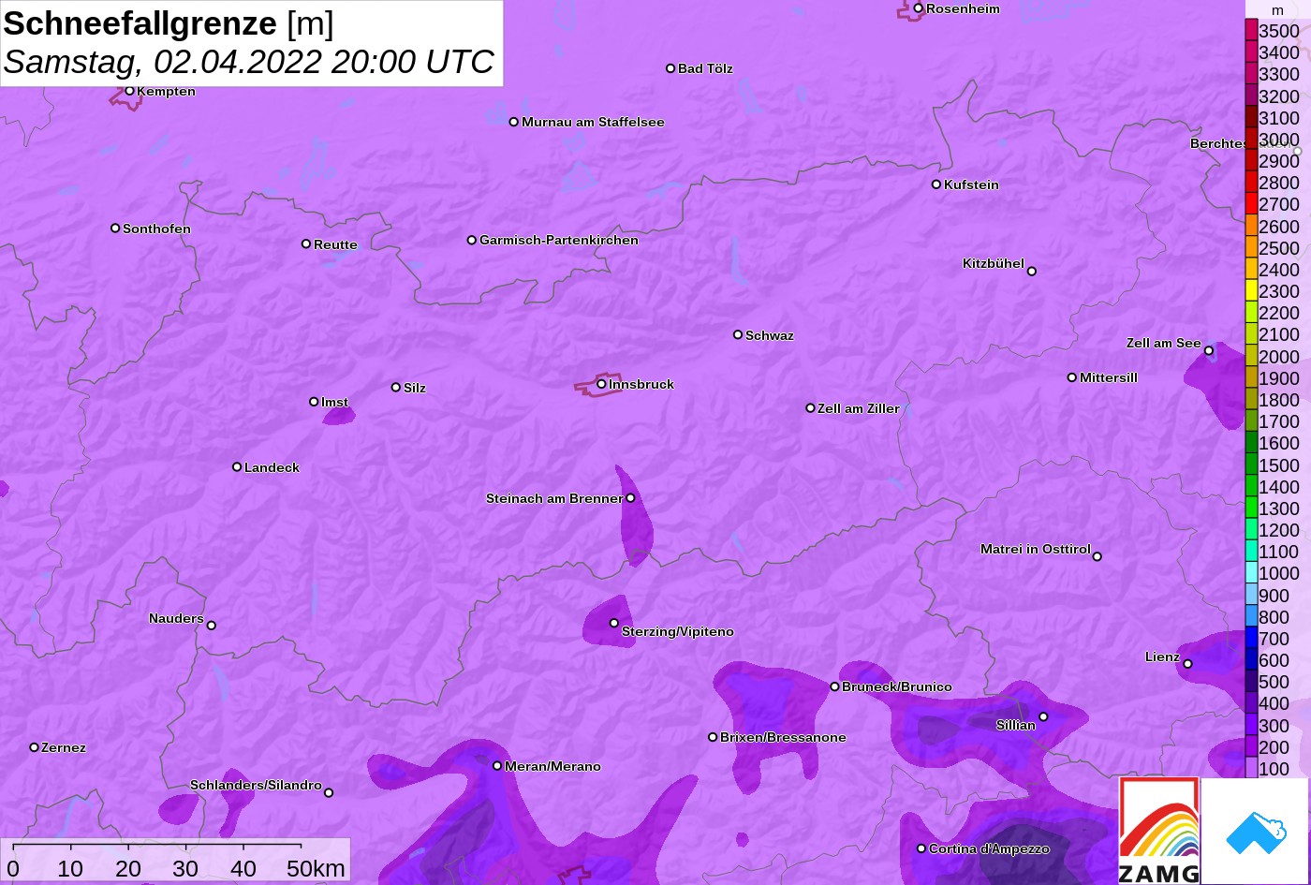The height and width of the screenshot is (885, 1311).
Task: Click the Schlanders/Silandro marker
Action: tap(329, 793)
